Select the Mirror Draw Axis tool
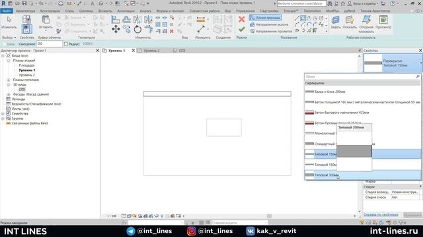423x237 pixels. (148, 19)
